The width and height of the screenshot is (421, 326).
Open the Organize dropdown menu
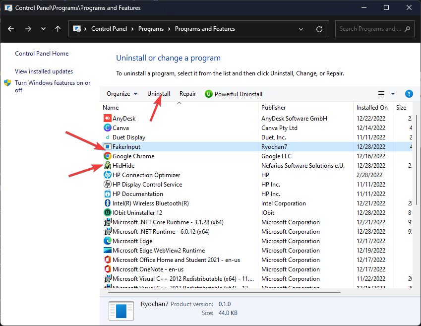[122, 94]
